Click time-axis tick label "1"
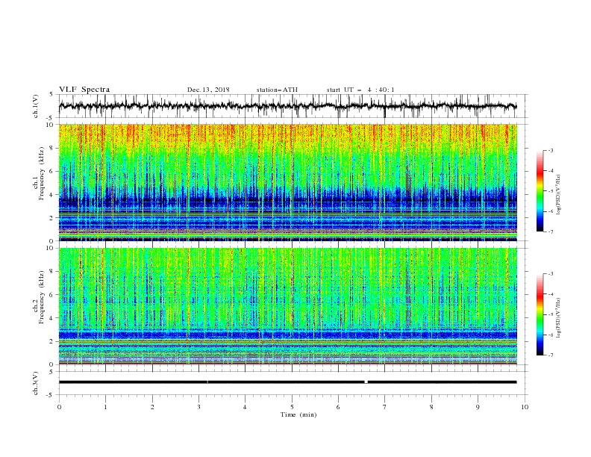This screenshot has width=591, height=457. pyautogui.click(x=105, y=407)
